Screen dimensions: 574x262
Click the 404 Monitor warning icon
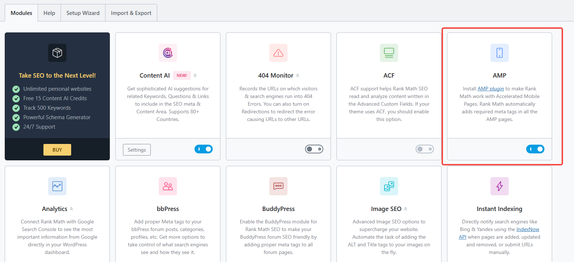pyautogui.click(x=278, y=53)
